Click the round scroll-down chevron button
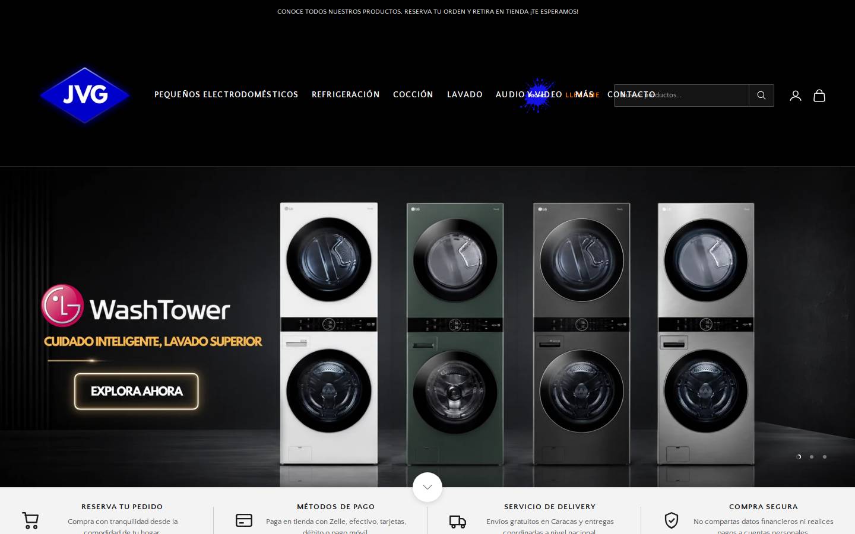 427,487
